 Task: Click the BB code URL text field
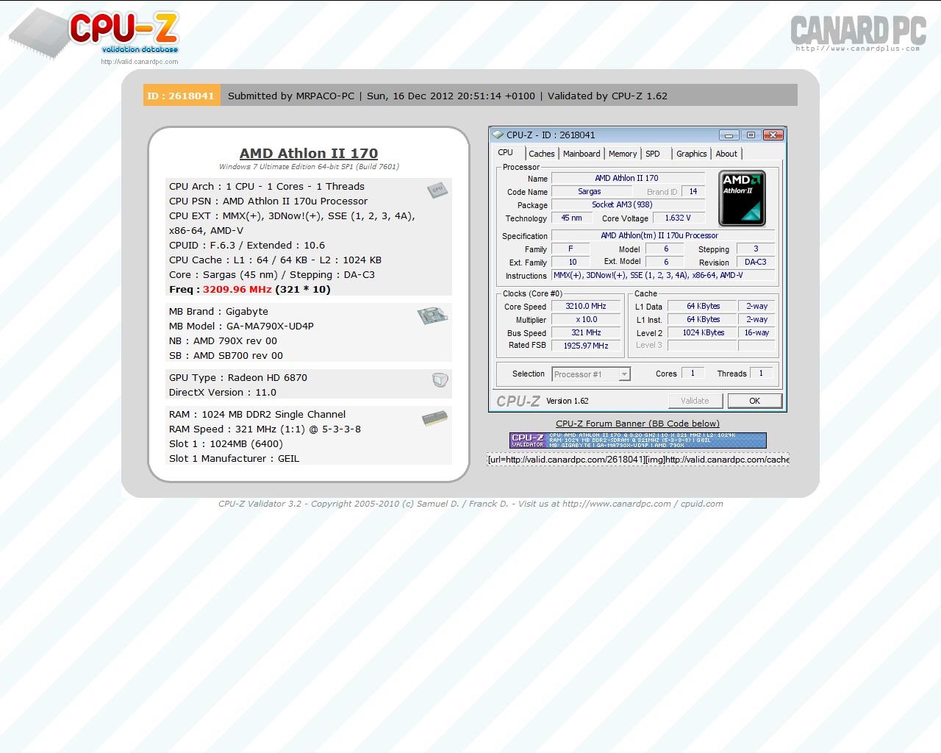(x=638, y=460)
